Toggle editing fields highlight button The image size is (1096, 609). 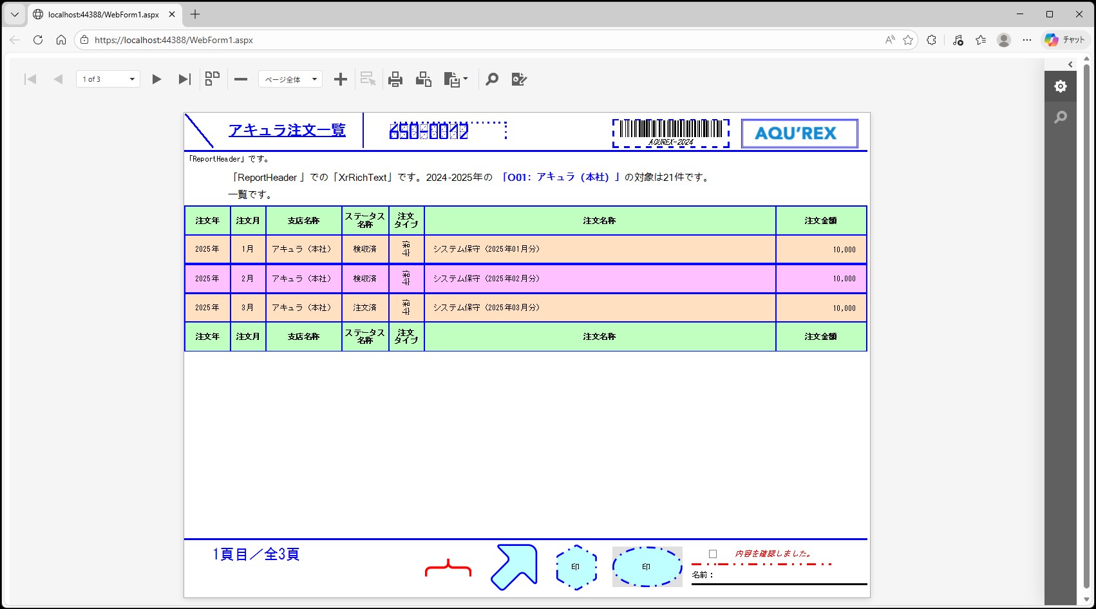(519, 79)
